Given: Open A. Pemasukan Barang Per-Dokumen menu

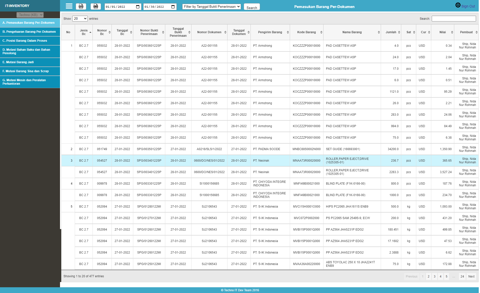Looking at the screenshot, I should tap(30, 23).
